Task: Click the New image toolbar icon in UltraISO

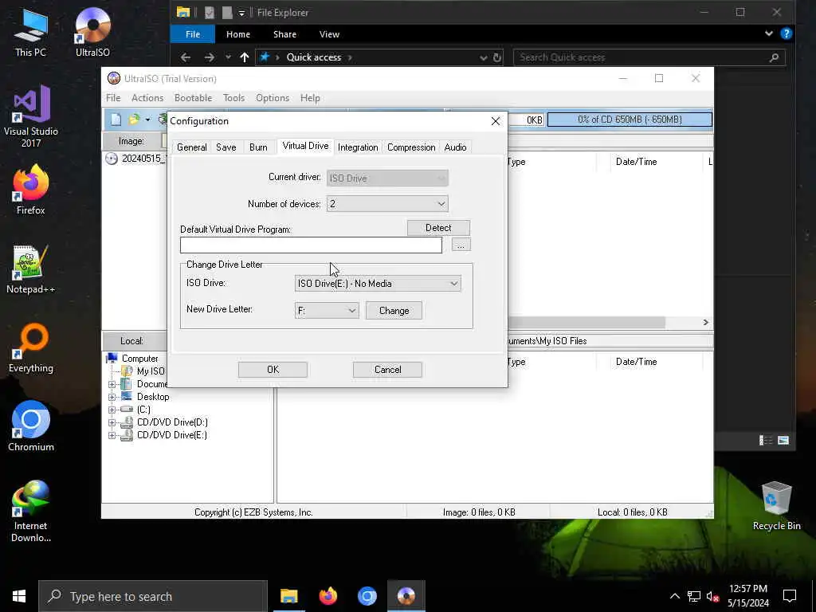Action: pos(116,120)
